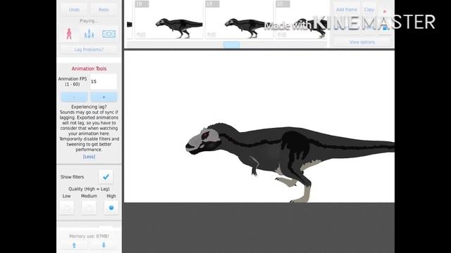
Task: Click the blue up arrow below Memory use
Action: pos(74,245)
